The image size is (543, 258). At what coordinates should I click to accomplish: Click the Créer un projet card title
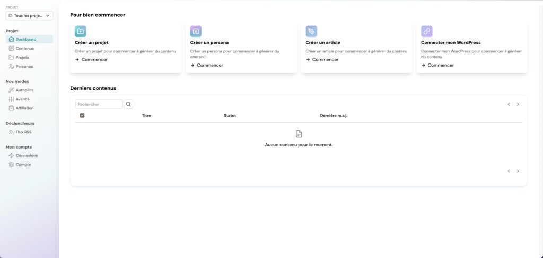pos(92,42)
